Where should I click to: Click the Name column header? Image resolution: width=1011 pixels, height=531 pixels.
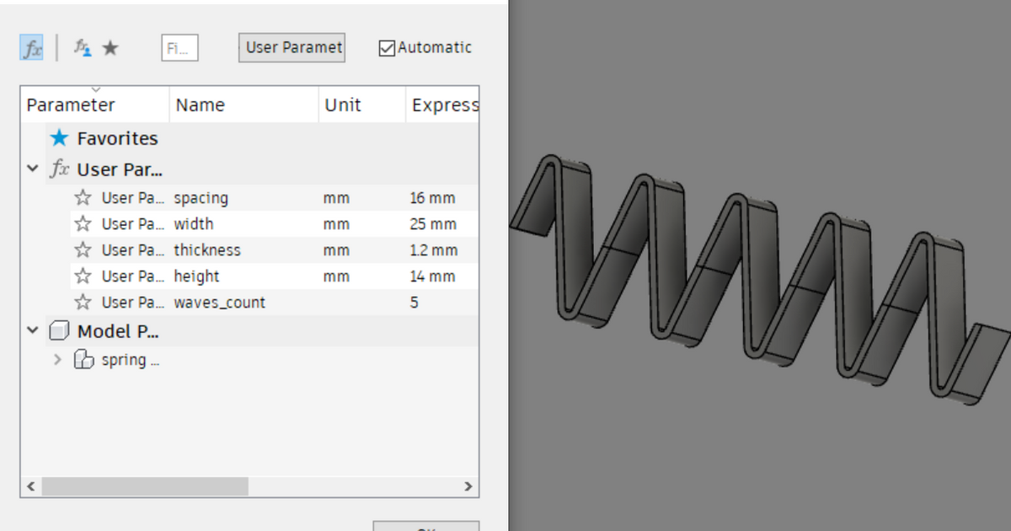[x=244, y=105]
